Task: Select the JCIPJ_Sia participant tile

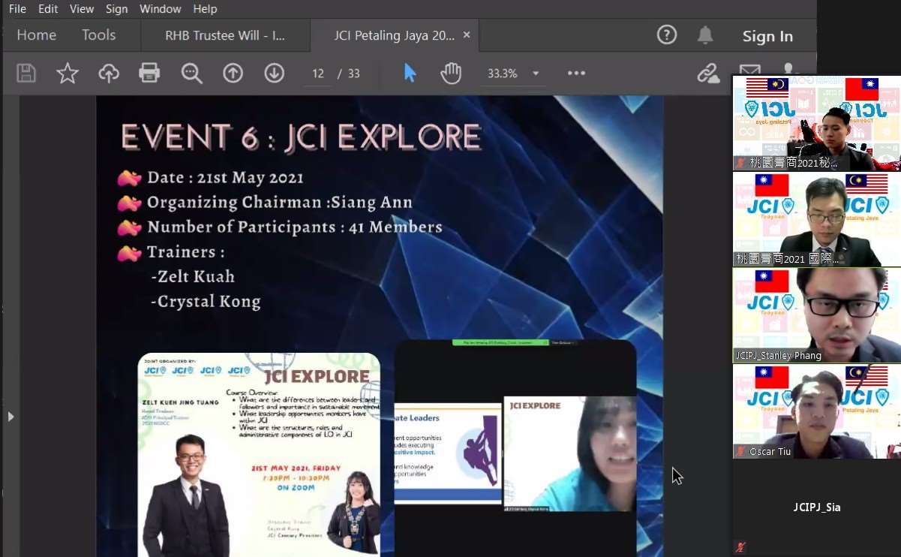Action: pyautogui.click(x=817, y=507)
